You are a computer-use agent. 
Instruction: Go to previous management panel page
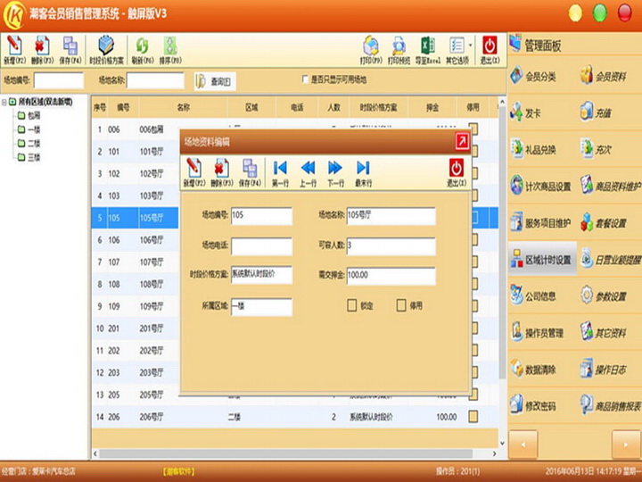tap(523, 445)
